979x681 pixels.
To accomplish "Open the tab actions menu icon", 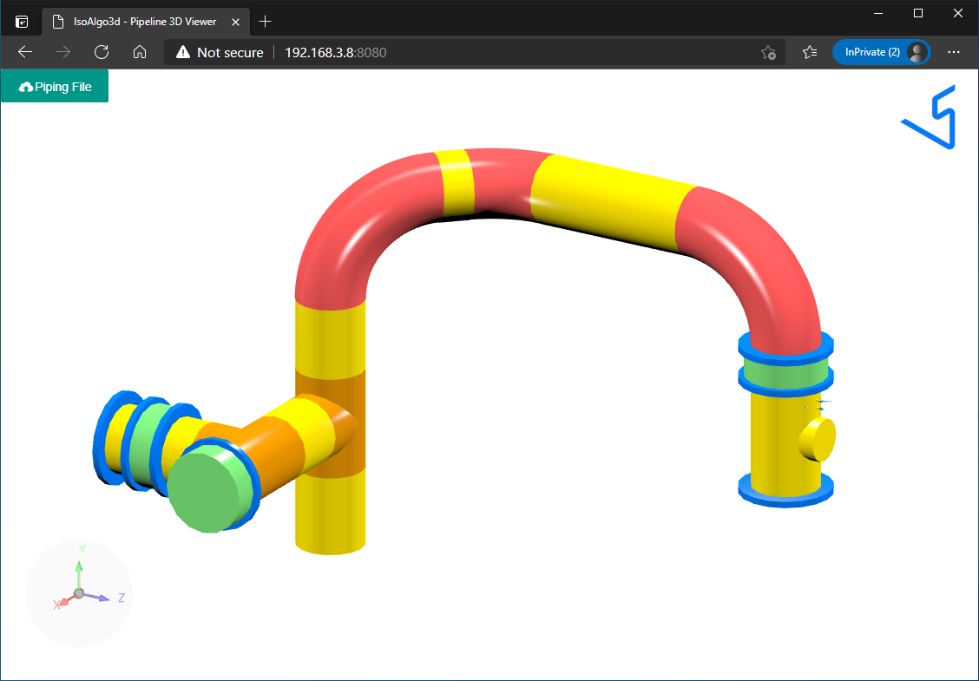I will click(x=22, y=22).
